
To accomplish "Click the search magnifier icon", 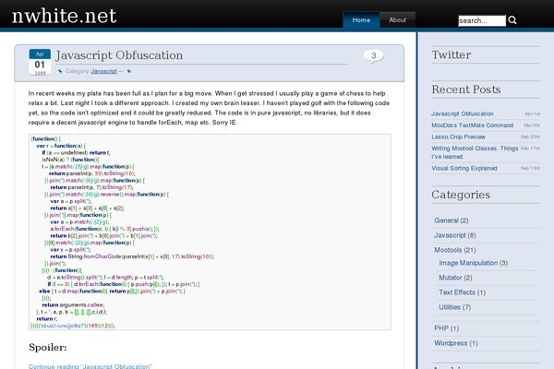I will (x=512, y=20).
